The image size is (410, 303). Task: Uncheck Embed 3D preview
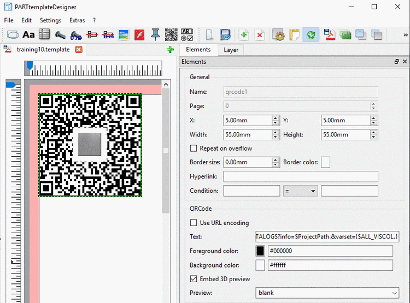(x=194, y=279)
